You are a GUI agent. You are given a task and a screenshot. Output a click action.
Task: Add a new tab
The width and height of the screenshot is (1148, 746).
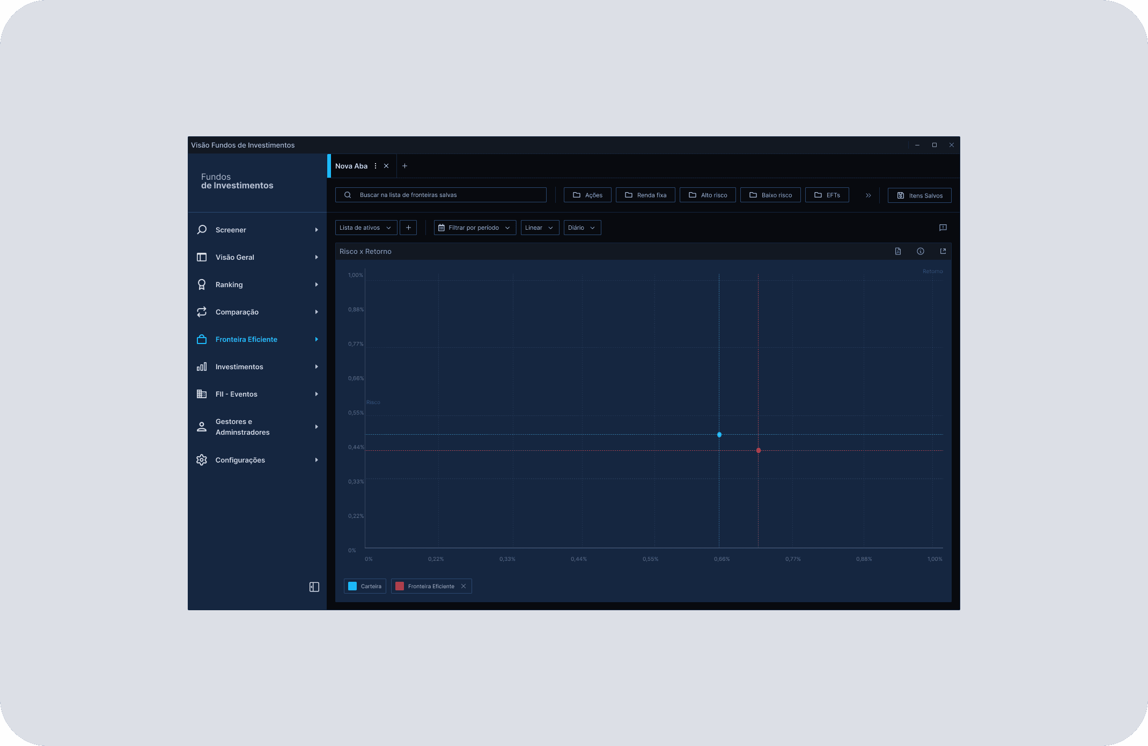(x=405, y=166)
